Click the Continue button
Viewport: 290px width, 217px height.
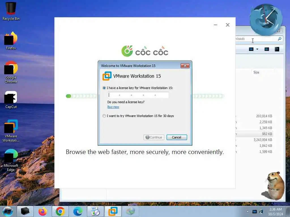pyautogui.click(x=154, y=137)
